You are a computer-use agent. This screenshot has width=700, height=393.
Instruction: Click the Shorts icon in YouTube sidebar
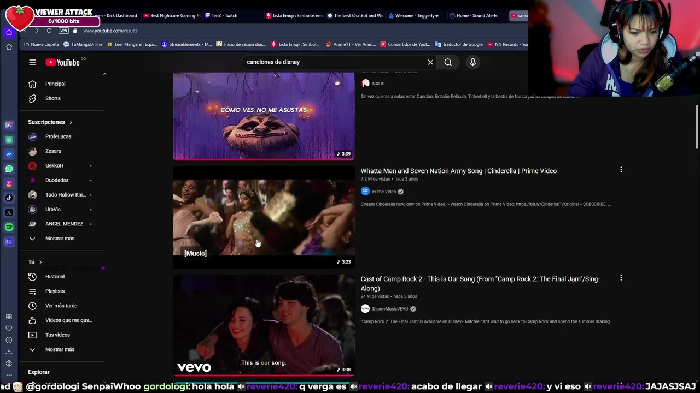[32, 98]
